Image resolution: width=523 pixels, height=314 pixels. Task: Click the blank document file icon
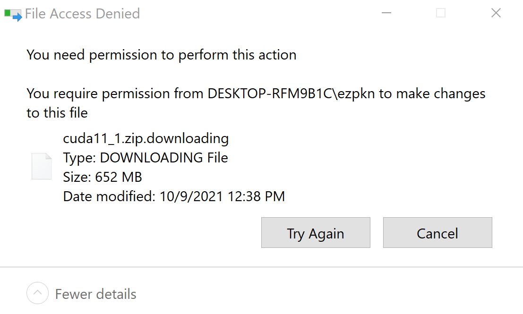[42, 166]
